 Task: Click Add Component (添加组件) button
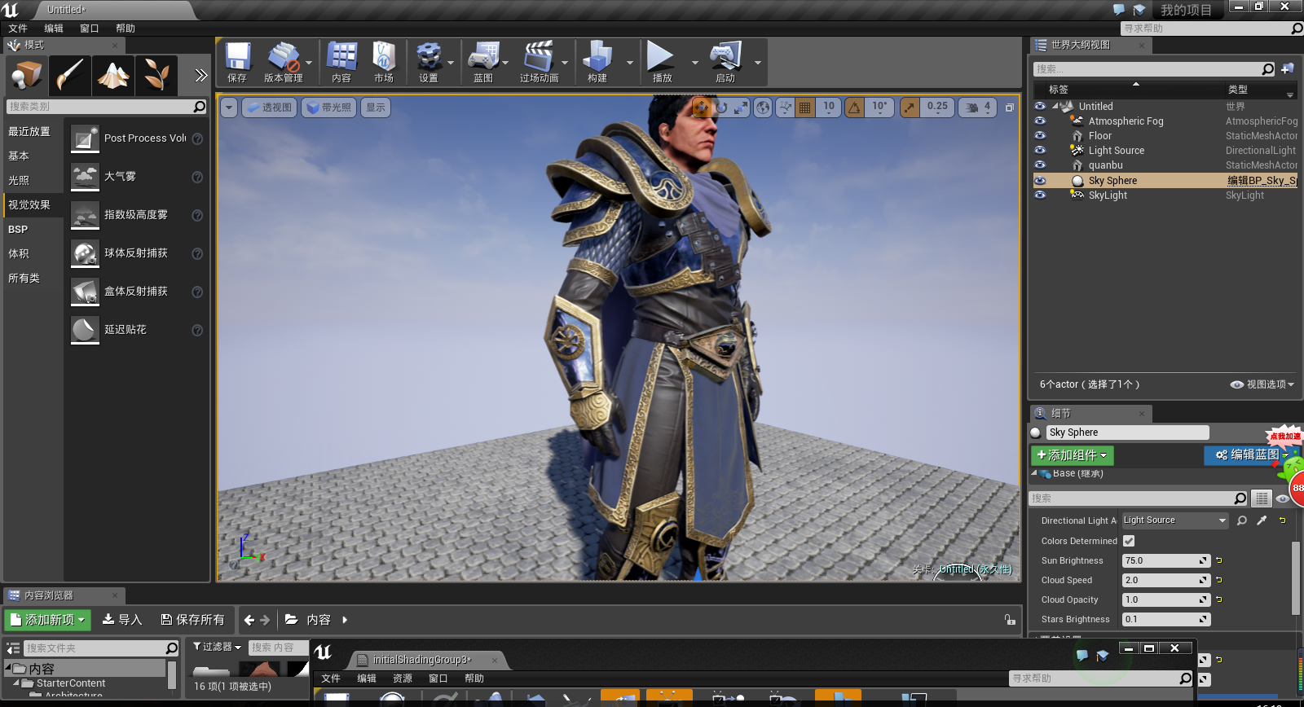1072,455
